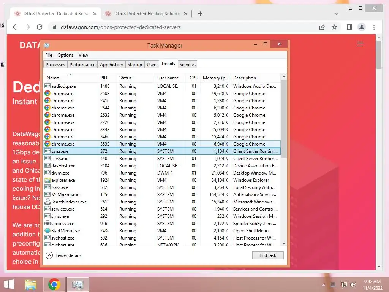This screenshot has height=292, width=389.
Task: Click End task button
Action: [x=268, y=255]
